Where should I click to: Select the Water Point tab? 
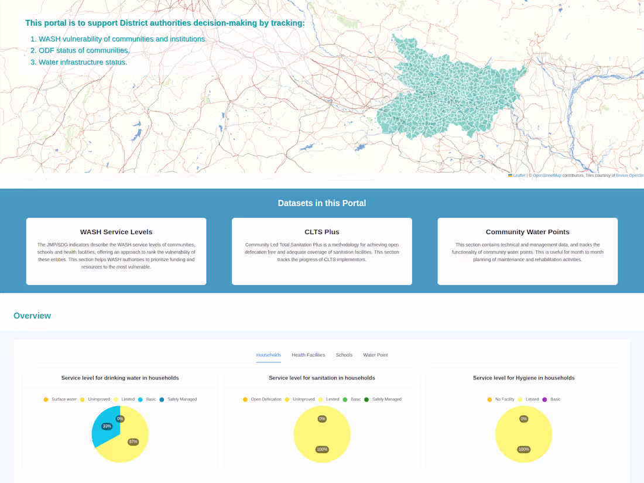click(x=375, y=355)
